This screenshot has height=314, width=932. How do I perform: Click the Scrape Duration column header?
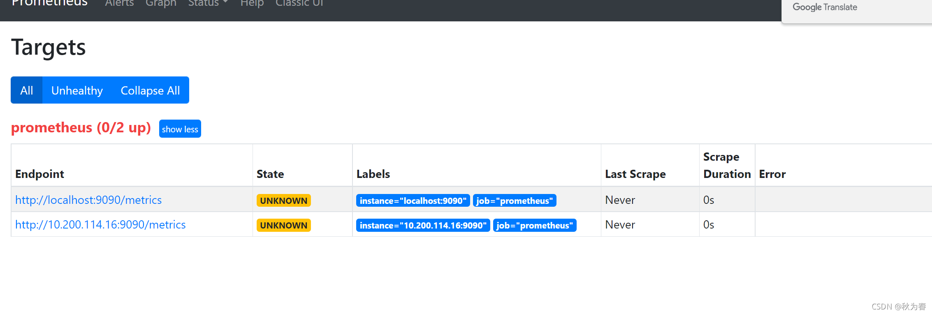click(727, 165)
